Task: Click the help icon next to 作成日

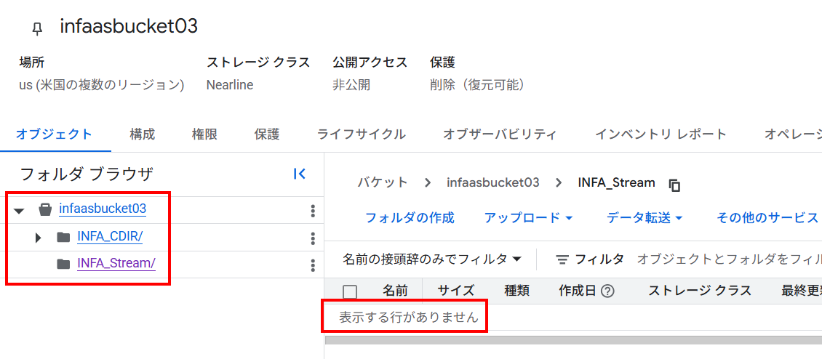Action: click(x=607, y=291)
